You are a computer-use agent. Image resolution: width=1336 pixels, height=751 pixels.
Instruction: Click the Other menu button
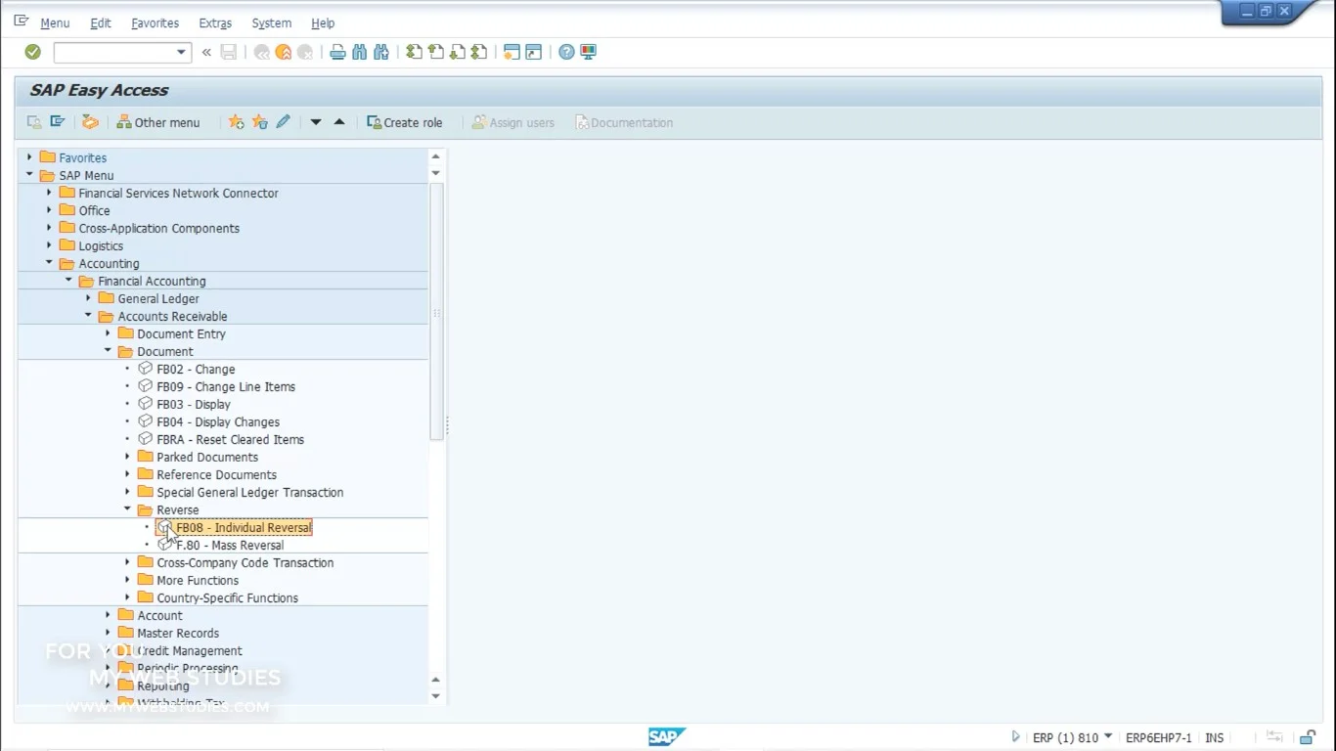[158, 122]
